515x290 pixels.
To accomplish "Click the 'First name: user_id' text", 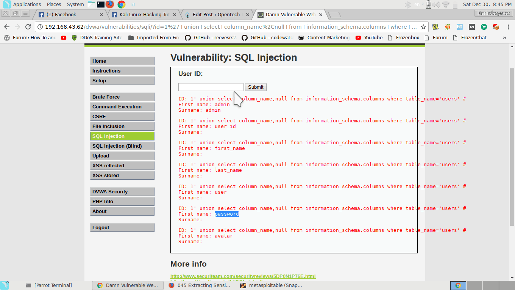I will 207,126.
